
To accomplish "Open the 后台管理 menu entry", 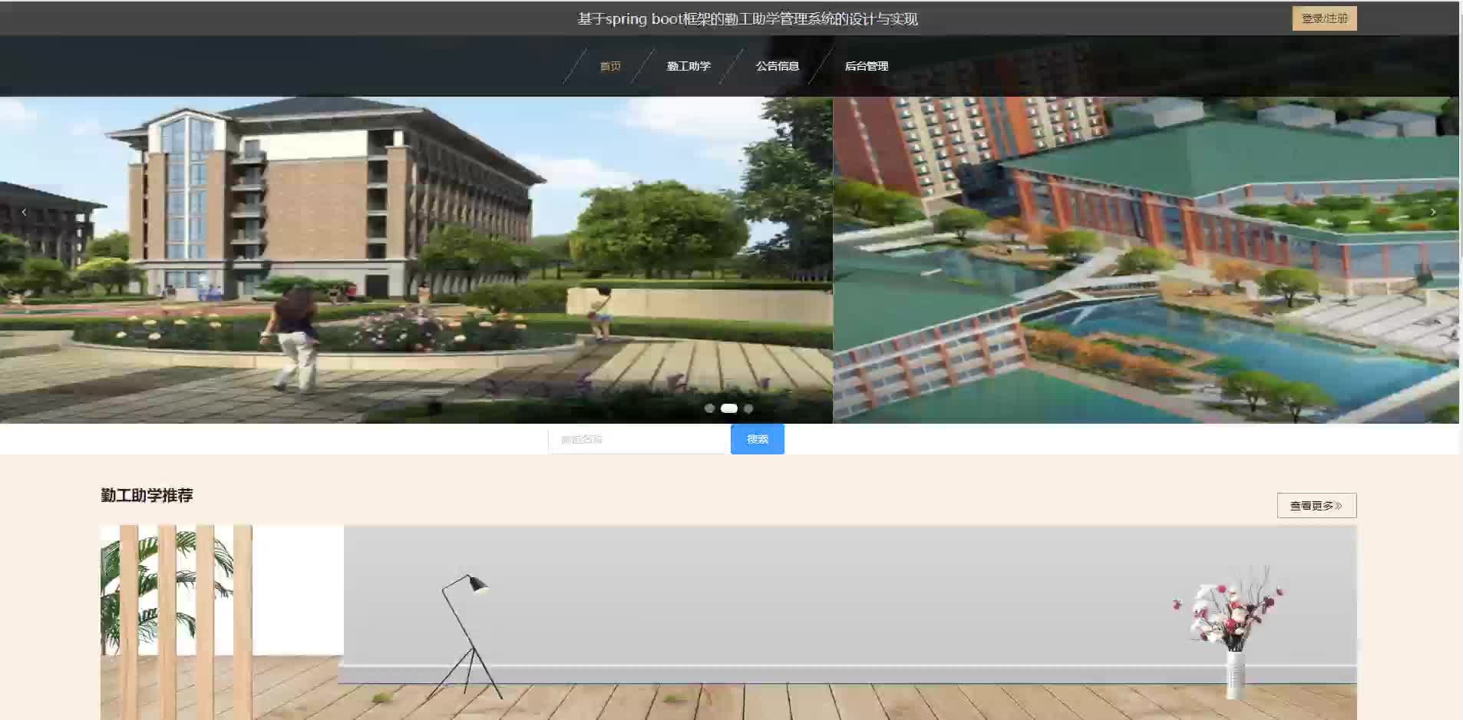I will (867, 66).
